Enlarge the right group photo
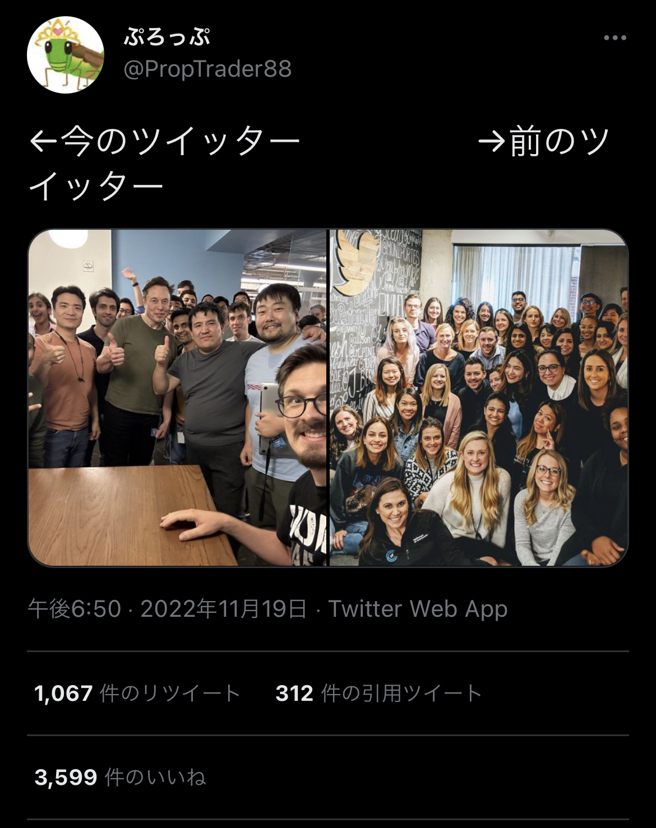This screenshot has height=828, width=656. 479,398
